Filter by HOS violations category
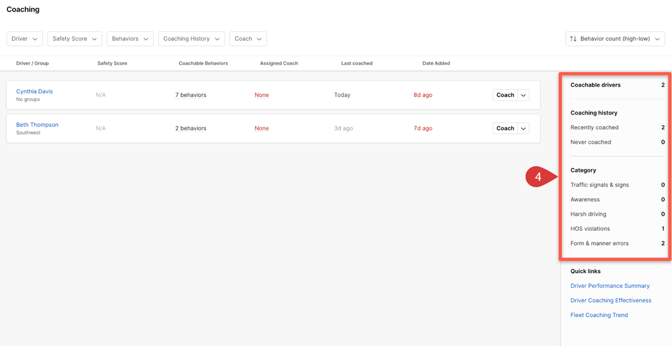Screen dimensions: 672x346 (x=590, y=229)
